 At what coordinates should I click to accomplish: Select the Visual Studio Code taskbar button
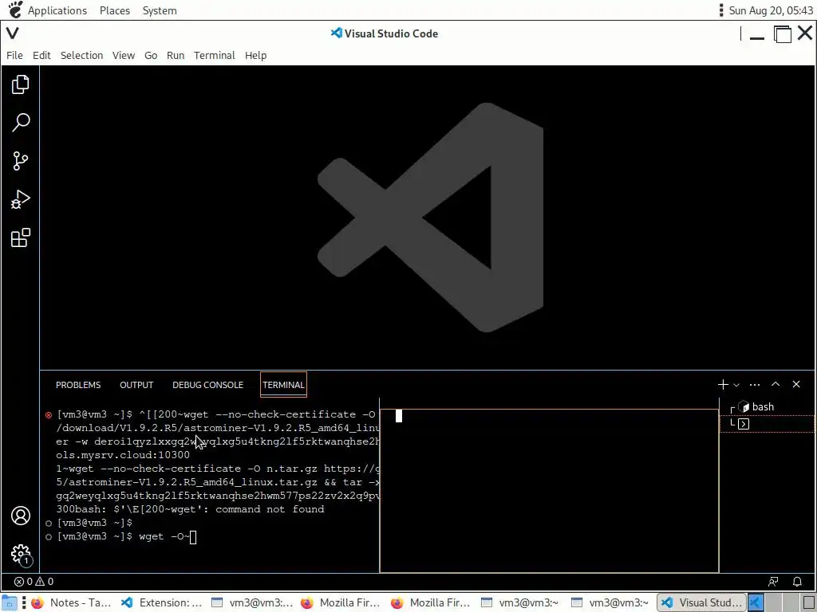pyautogui.click(x=702, y=602)
